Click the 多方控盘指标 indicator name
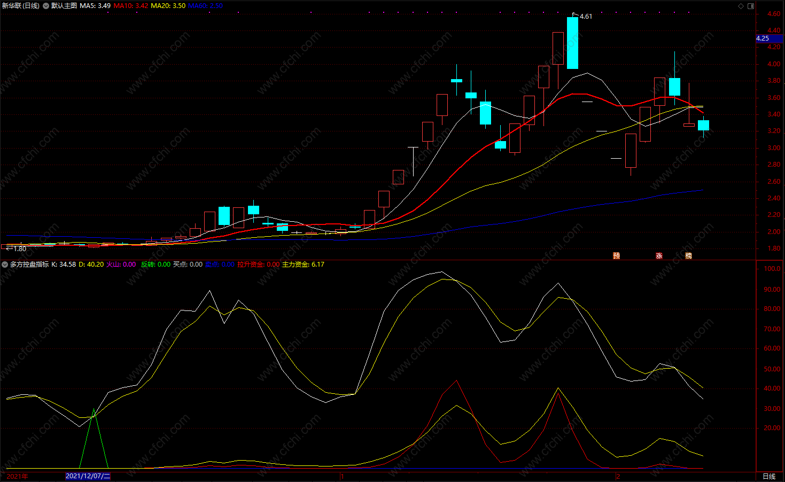 [29, 265]
